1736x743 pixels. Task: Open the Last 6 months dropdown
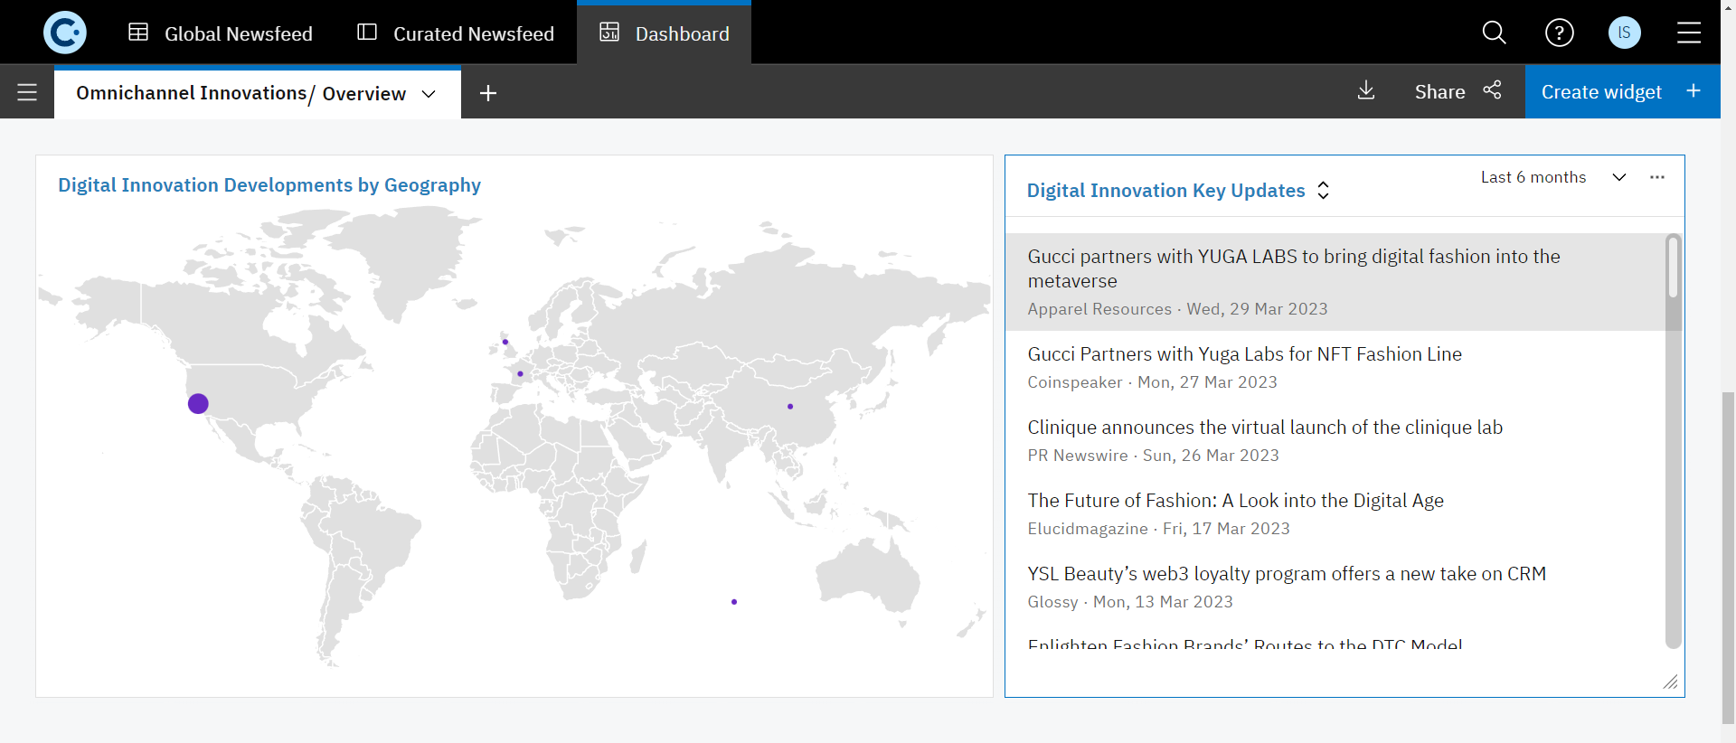point(1553,177)
